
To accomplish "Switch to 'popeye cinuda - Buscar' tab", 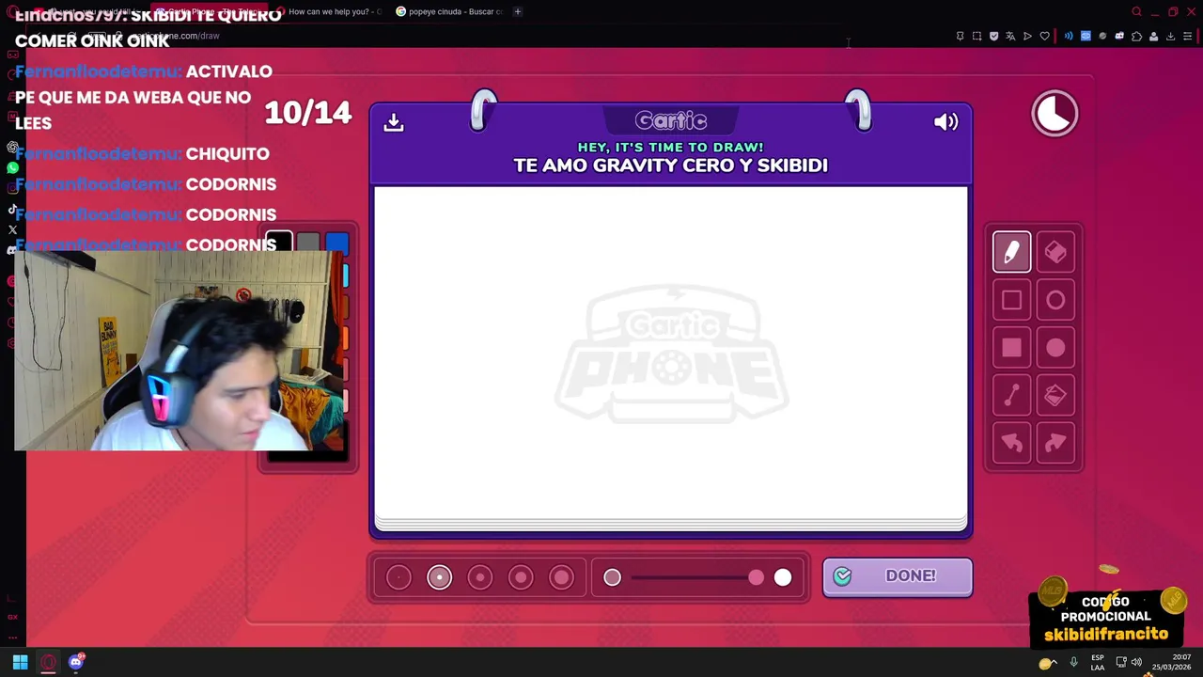I will click(x=449, y=11).
